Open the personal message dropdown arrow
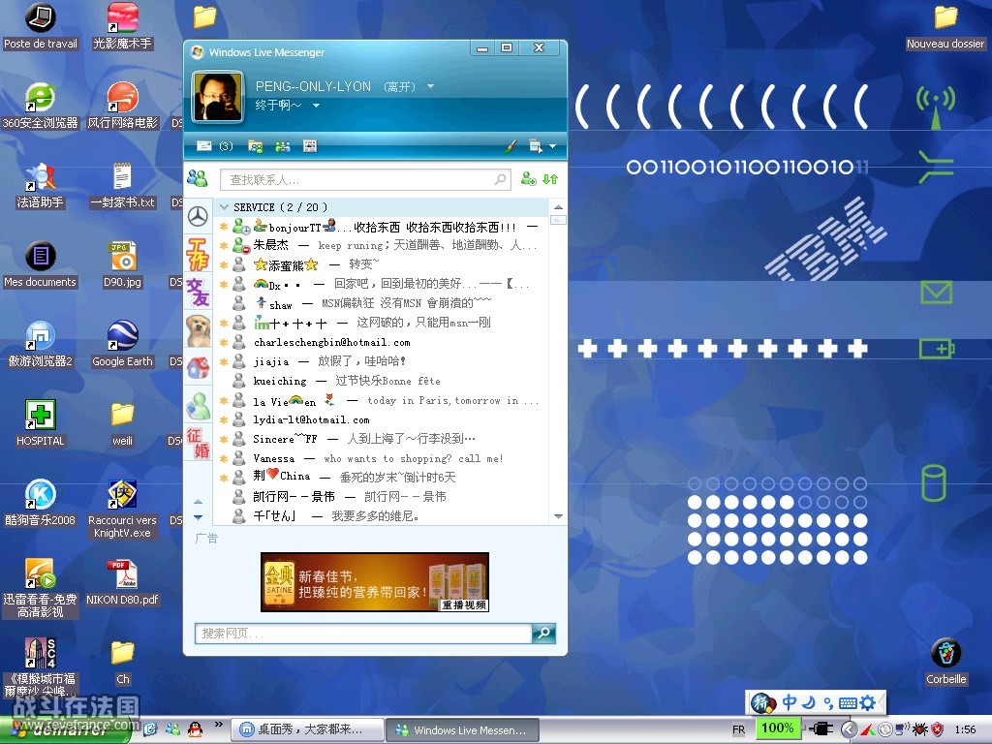Image resolution: width=992 pixels, height=744 pixels. (x=316, y=106)
